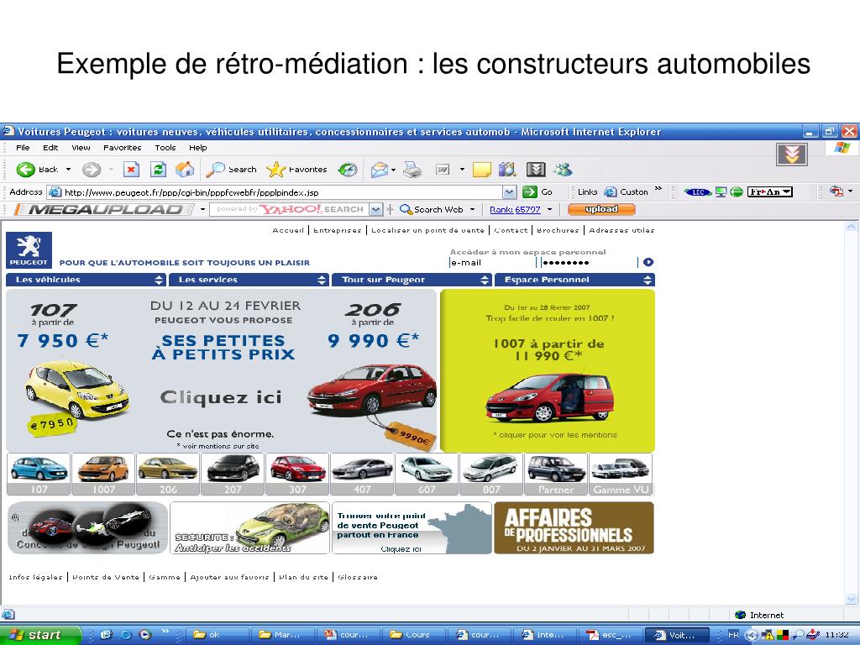
Task: Expand the Yahoo search box dropdown
Action: point(375,209)
